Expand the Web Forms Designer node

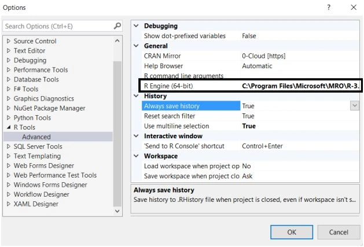(x=9, y=165)
